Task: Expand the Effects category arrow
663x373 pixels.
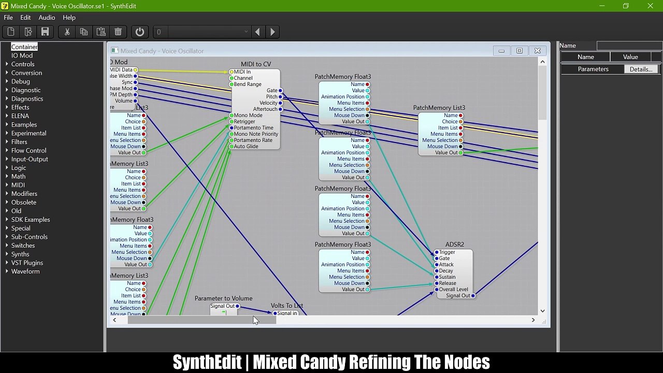Action: 6,107
